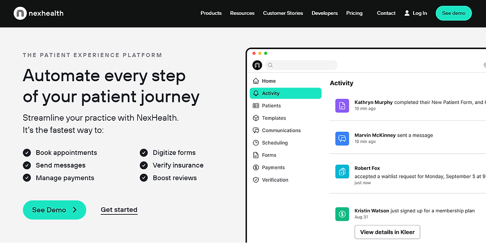This screenshot has height=243, width=486.
Task: Click 'THE PATIENT EXPERIENCE PLATFORM' tagline
Action: (92, 55)
